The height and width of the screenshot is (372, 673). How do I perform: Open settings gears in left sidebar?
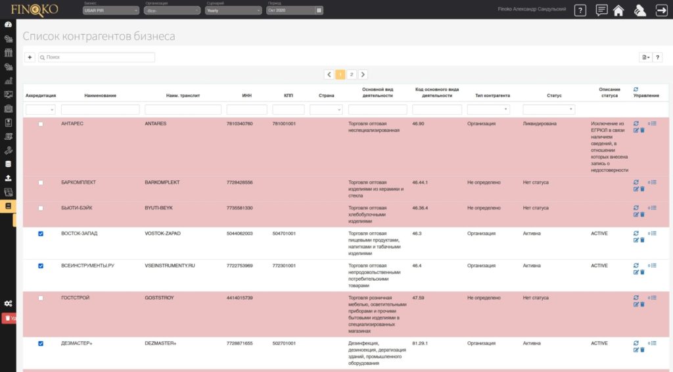[9, 303]
